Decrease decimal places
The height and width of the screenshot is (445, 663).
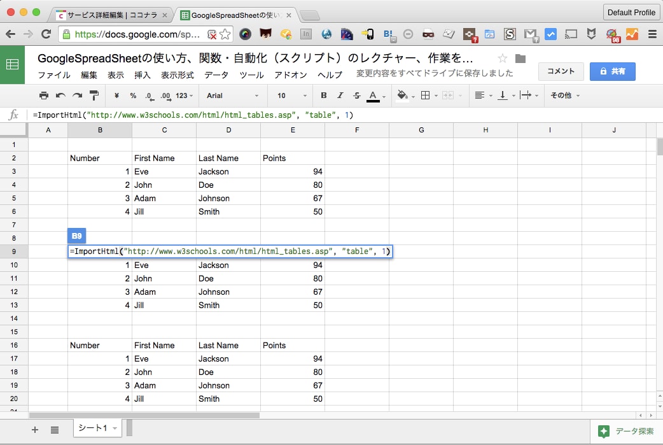(x=150, y=96)
